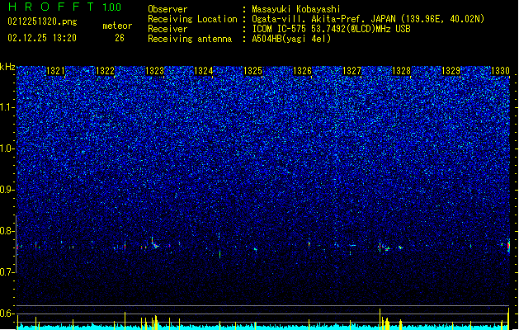Select the file name 0212251320.png
The image size is (519, 330).
(x=42, y=21)
